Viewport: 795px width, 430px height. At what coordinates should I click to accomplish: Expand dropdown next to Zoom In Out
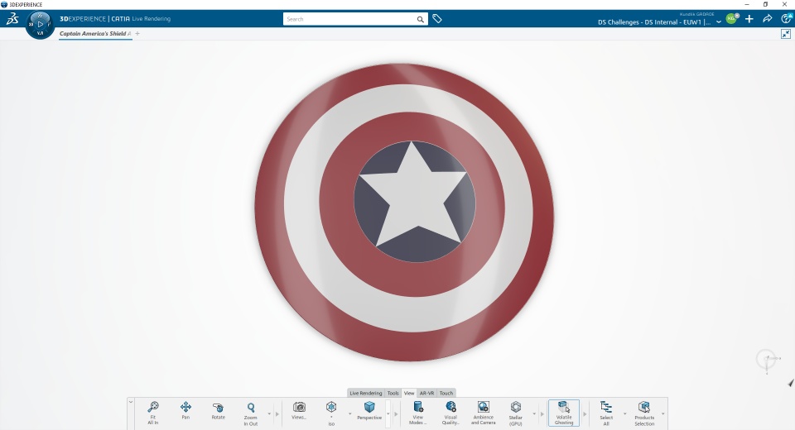point(269,413)
